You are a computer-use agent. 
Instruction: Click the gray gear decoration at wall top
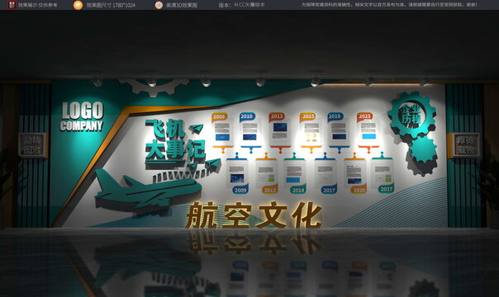(x=154, y=87)
